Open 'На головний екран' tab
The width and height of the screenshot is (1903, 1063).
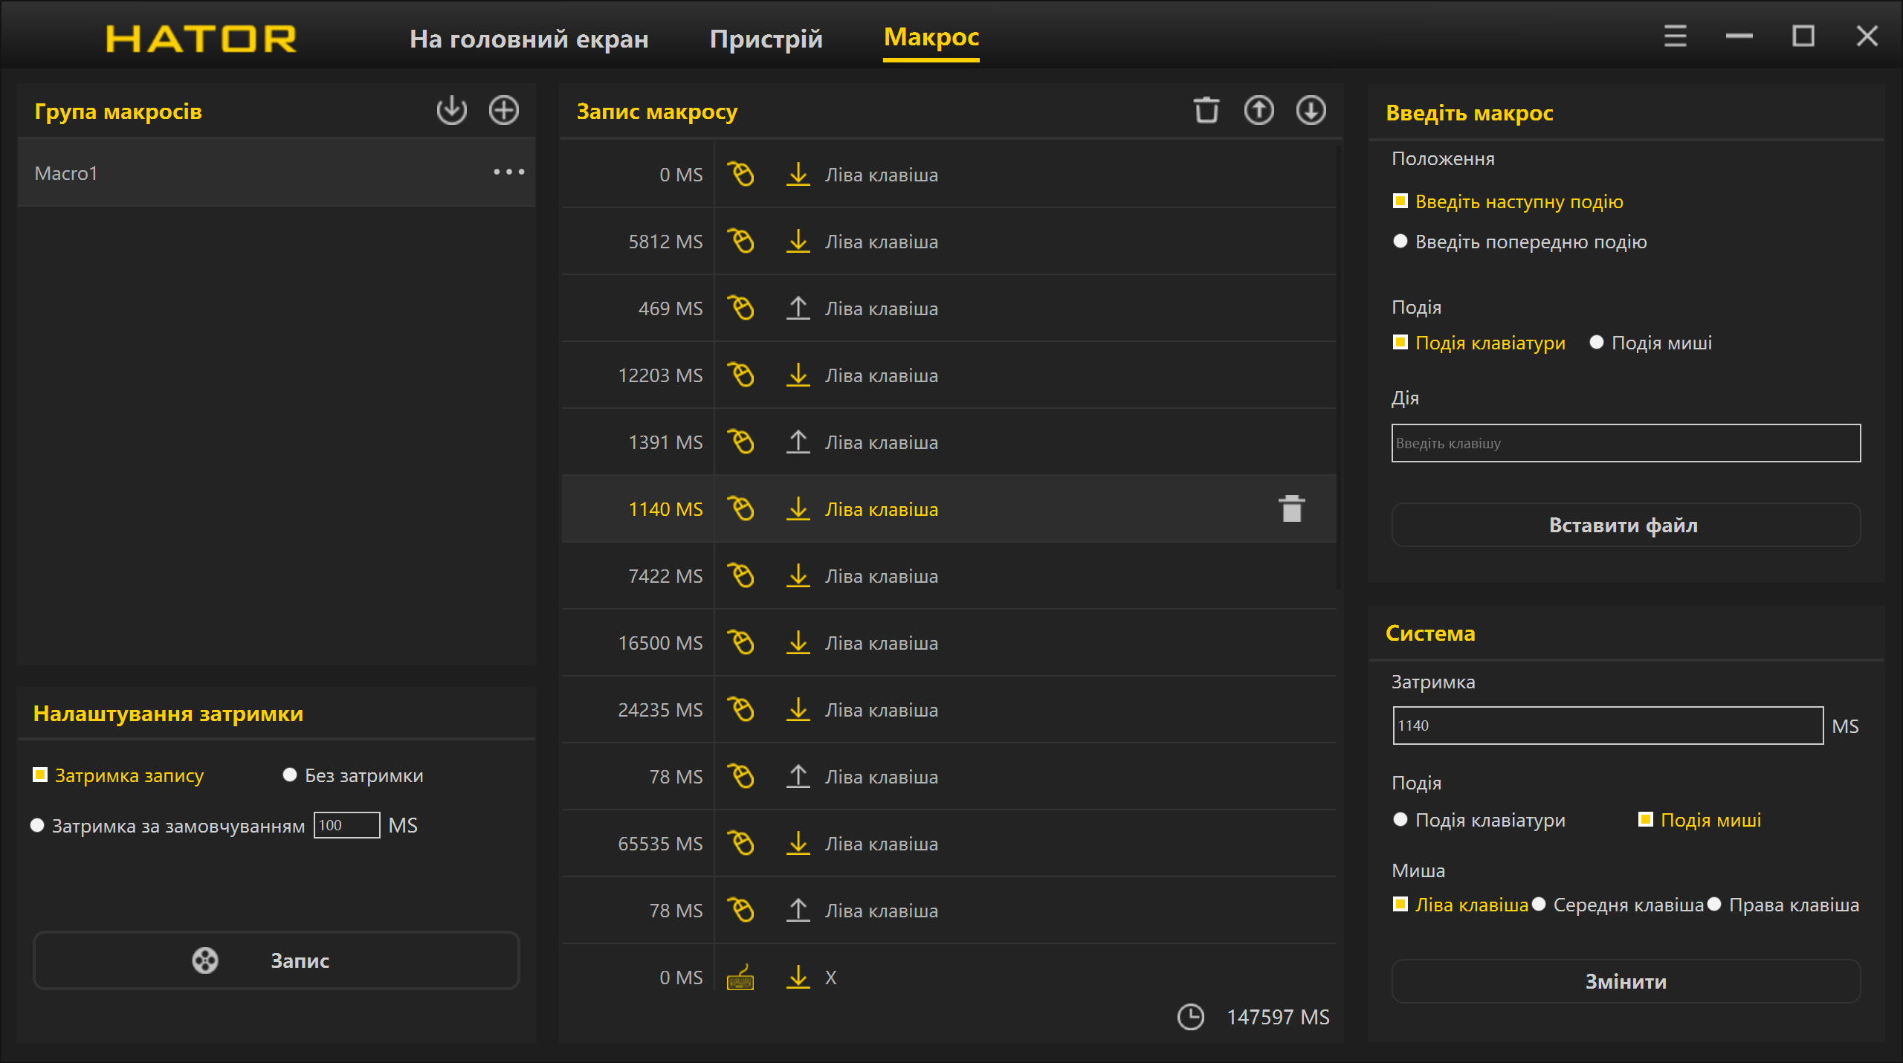coord(529,39)
